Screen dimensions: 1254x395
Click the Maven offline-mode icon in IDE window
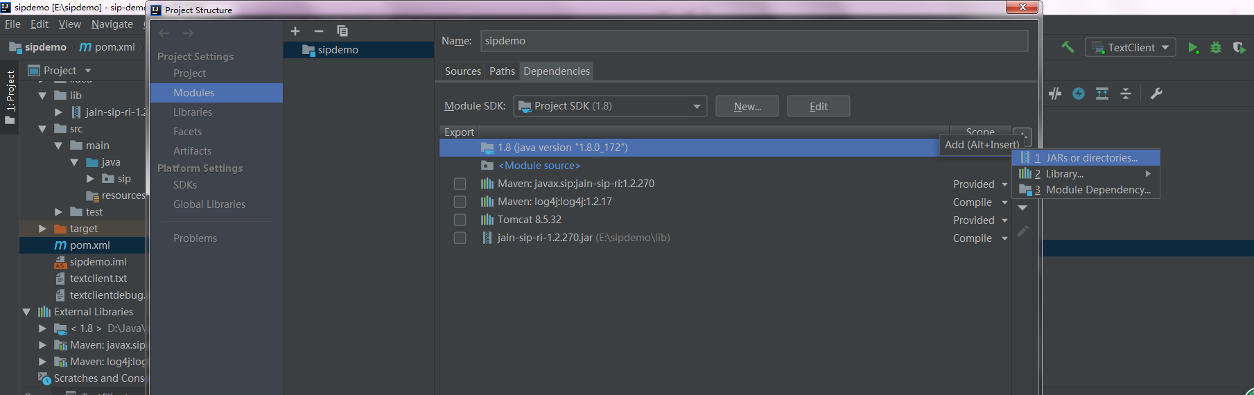coord(1055,94)
